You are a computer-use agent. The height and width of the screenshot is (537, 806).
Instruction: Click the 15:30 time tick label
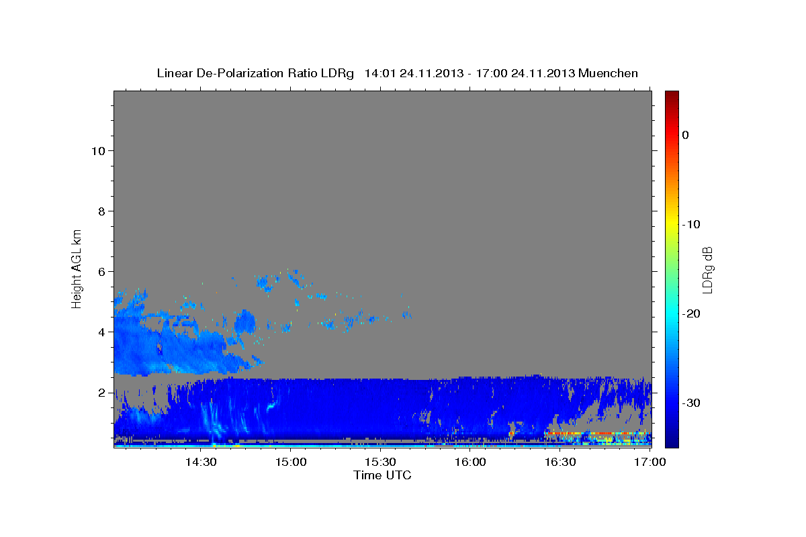(x=380, y=462)
